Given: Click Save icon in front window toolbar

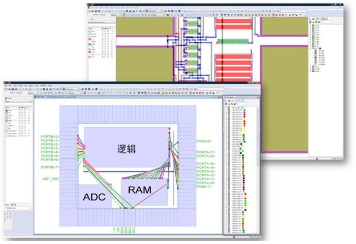Looking at the screenshot, I should [x=13, y=89].
